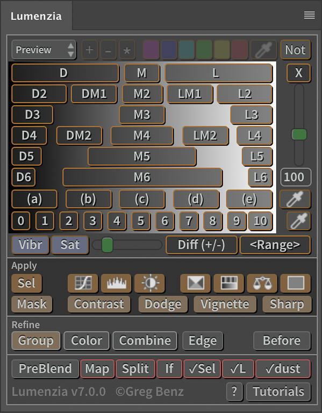Select the color eyedropper beside the swatches
The height and width of the screenshot is (413, 322).
tap(264, 49)
